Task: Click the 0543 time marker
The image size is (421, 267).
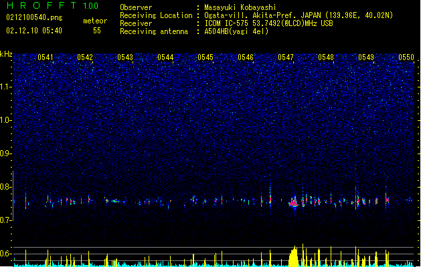Action: pyautogui.click(x=125, y=57)
